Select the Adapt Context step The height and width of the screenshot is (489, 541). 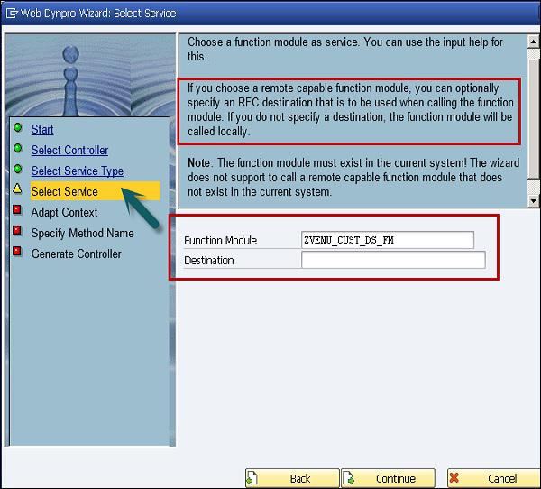coord(64,212)
